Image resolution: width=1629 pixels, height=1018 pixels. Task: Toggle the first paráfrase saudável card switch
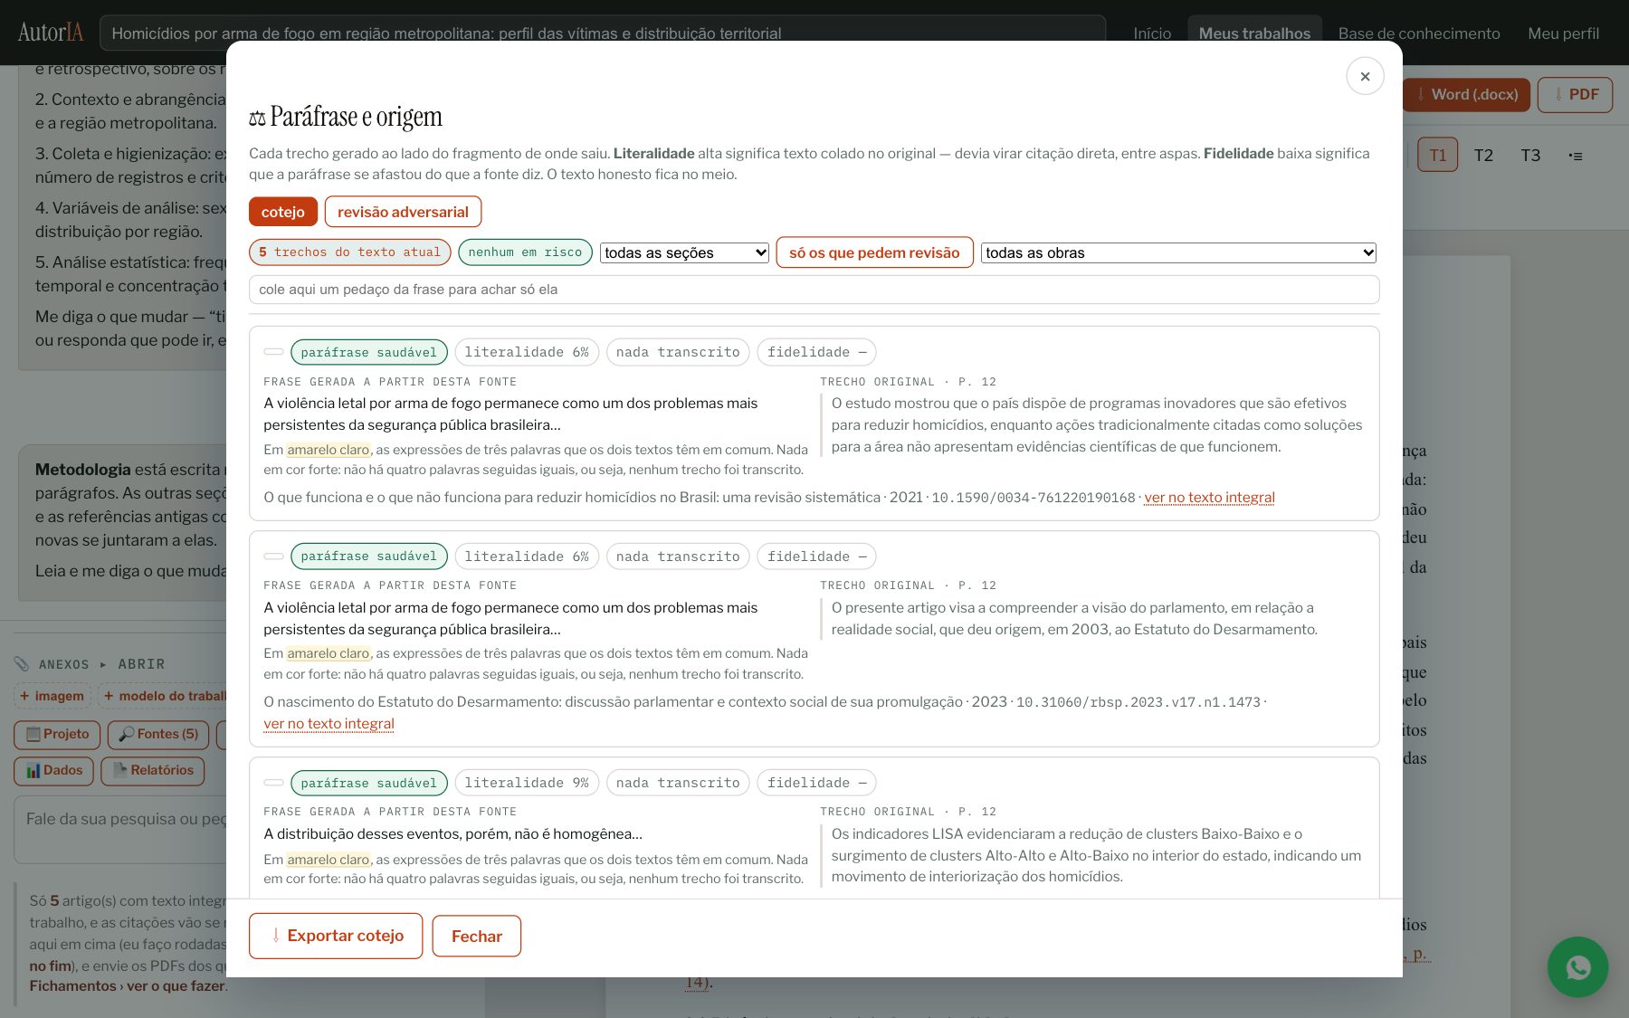273,352
